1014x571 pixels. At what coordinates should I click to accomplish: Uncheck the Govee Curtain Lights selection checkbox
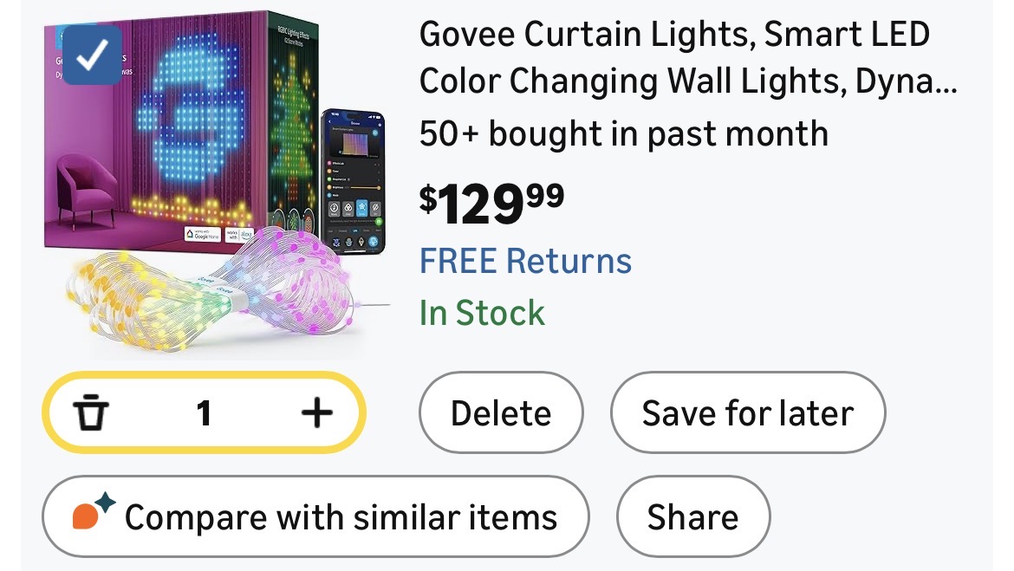click(x=94, y=55)
